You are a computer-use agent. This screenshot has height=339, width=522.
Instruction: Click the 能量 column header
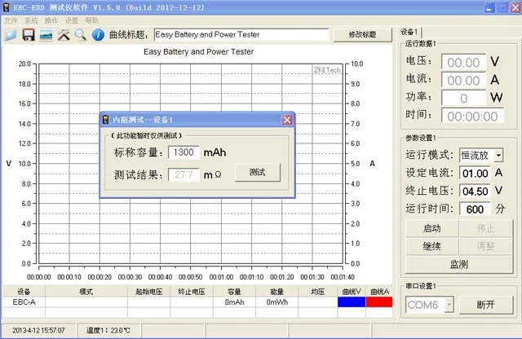click(277, 292)
